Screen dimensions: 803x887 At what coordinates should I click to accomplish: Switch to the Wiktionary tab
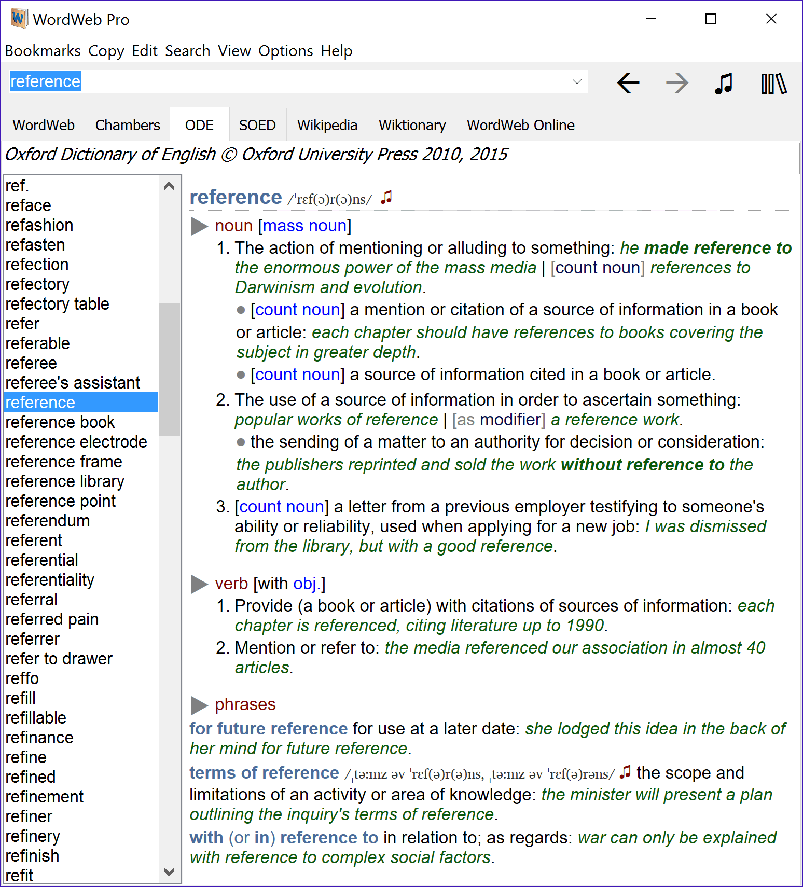coord(412,125)
